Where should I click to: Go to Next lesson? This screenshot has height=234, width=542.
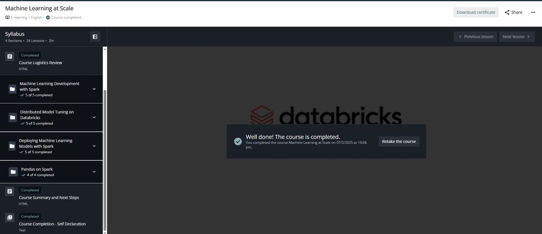coord(517,36)
